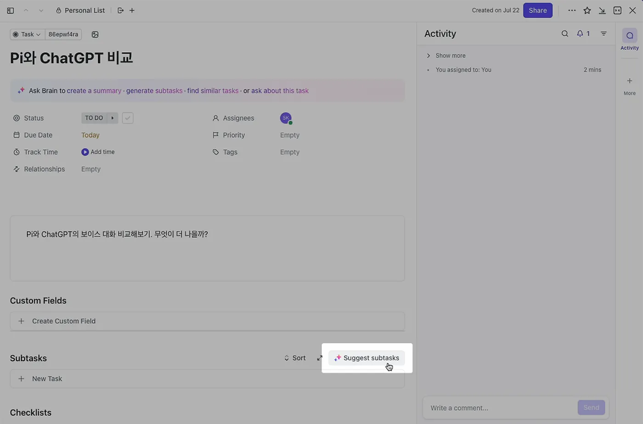Add task to favorites with star icon
Viewport: 643px width, 424px height.
[x=587, y=10]
